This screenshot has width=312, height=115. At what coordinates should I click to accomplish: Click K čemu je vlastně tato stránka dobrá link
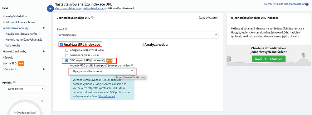[285, 4]
